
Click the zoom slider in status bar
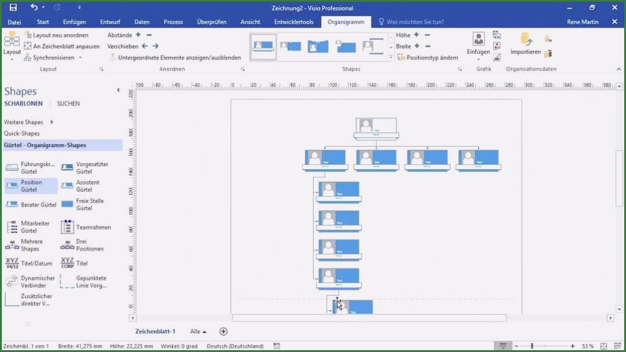click(532, 346)
